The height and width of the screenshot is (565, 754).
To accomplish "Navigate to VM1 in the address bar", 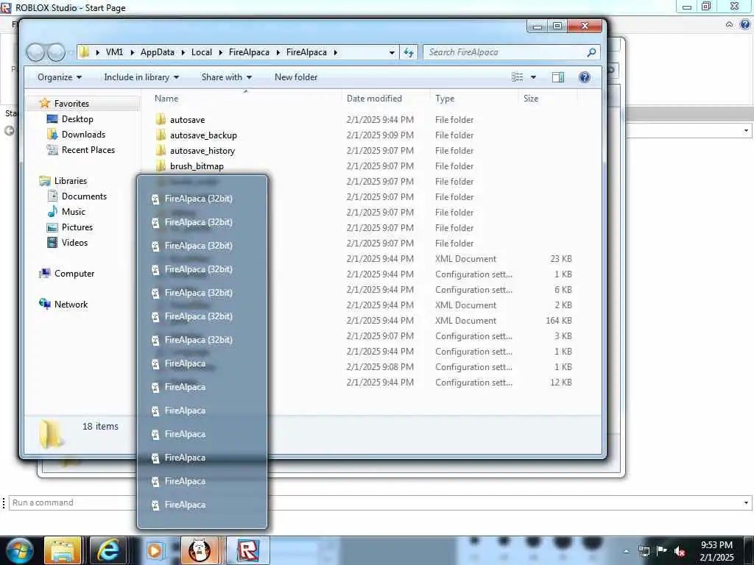I will (x=114, y=52).
